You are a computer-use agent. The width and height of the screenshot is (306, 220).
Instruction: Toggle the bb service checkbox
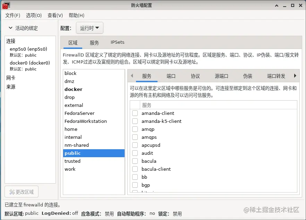tap(135, 177)
